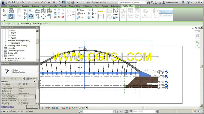Image resolution: width=204 pixels, height=114 pixels.
Task: Click the Mirror - Draw Axis icon
Action: tap(49, 11)
